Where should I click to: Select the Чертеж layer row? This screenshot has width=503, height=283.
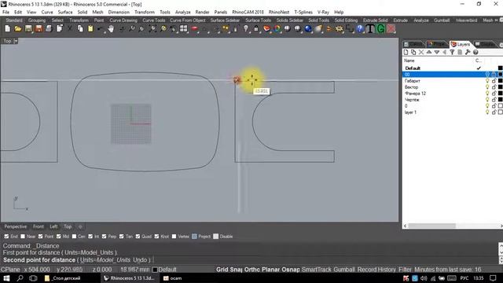(453, 100)
